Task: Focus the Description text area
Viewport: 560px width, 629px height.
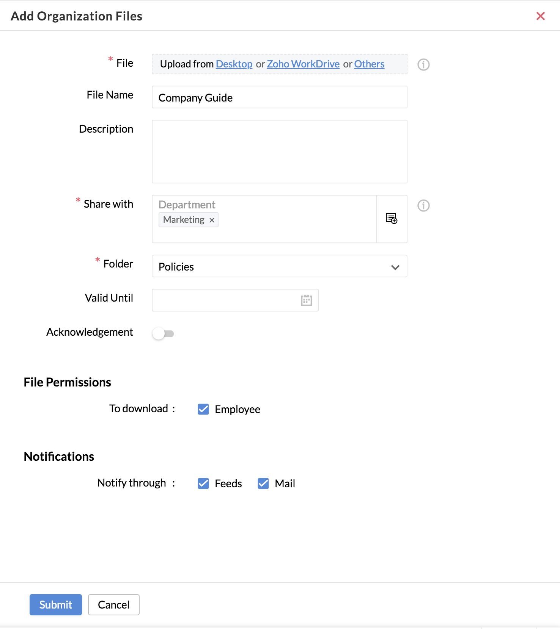Action: coord(279,152)
